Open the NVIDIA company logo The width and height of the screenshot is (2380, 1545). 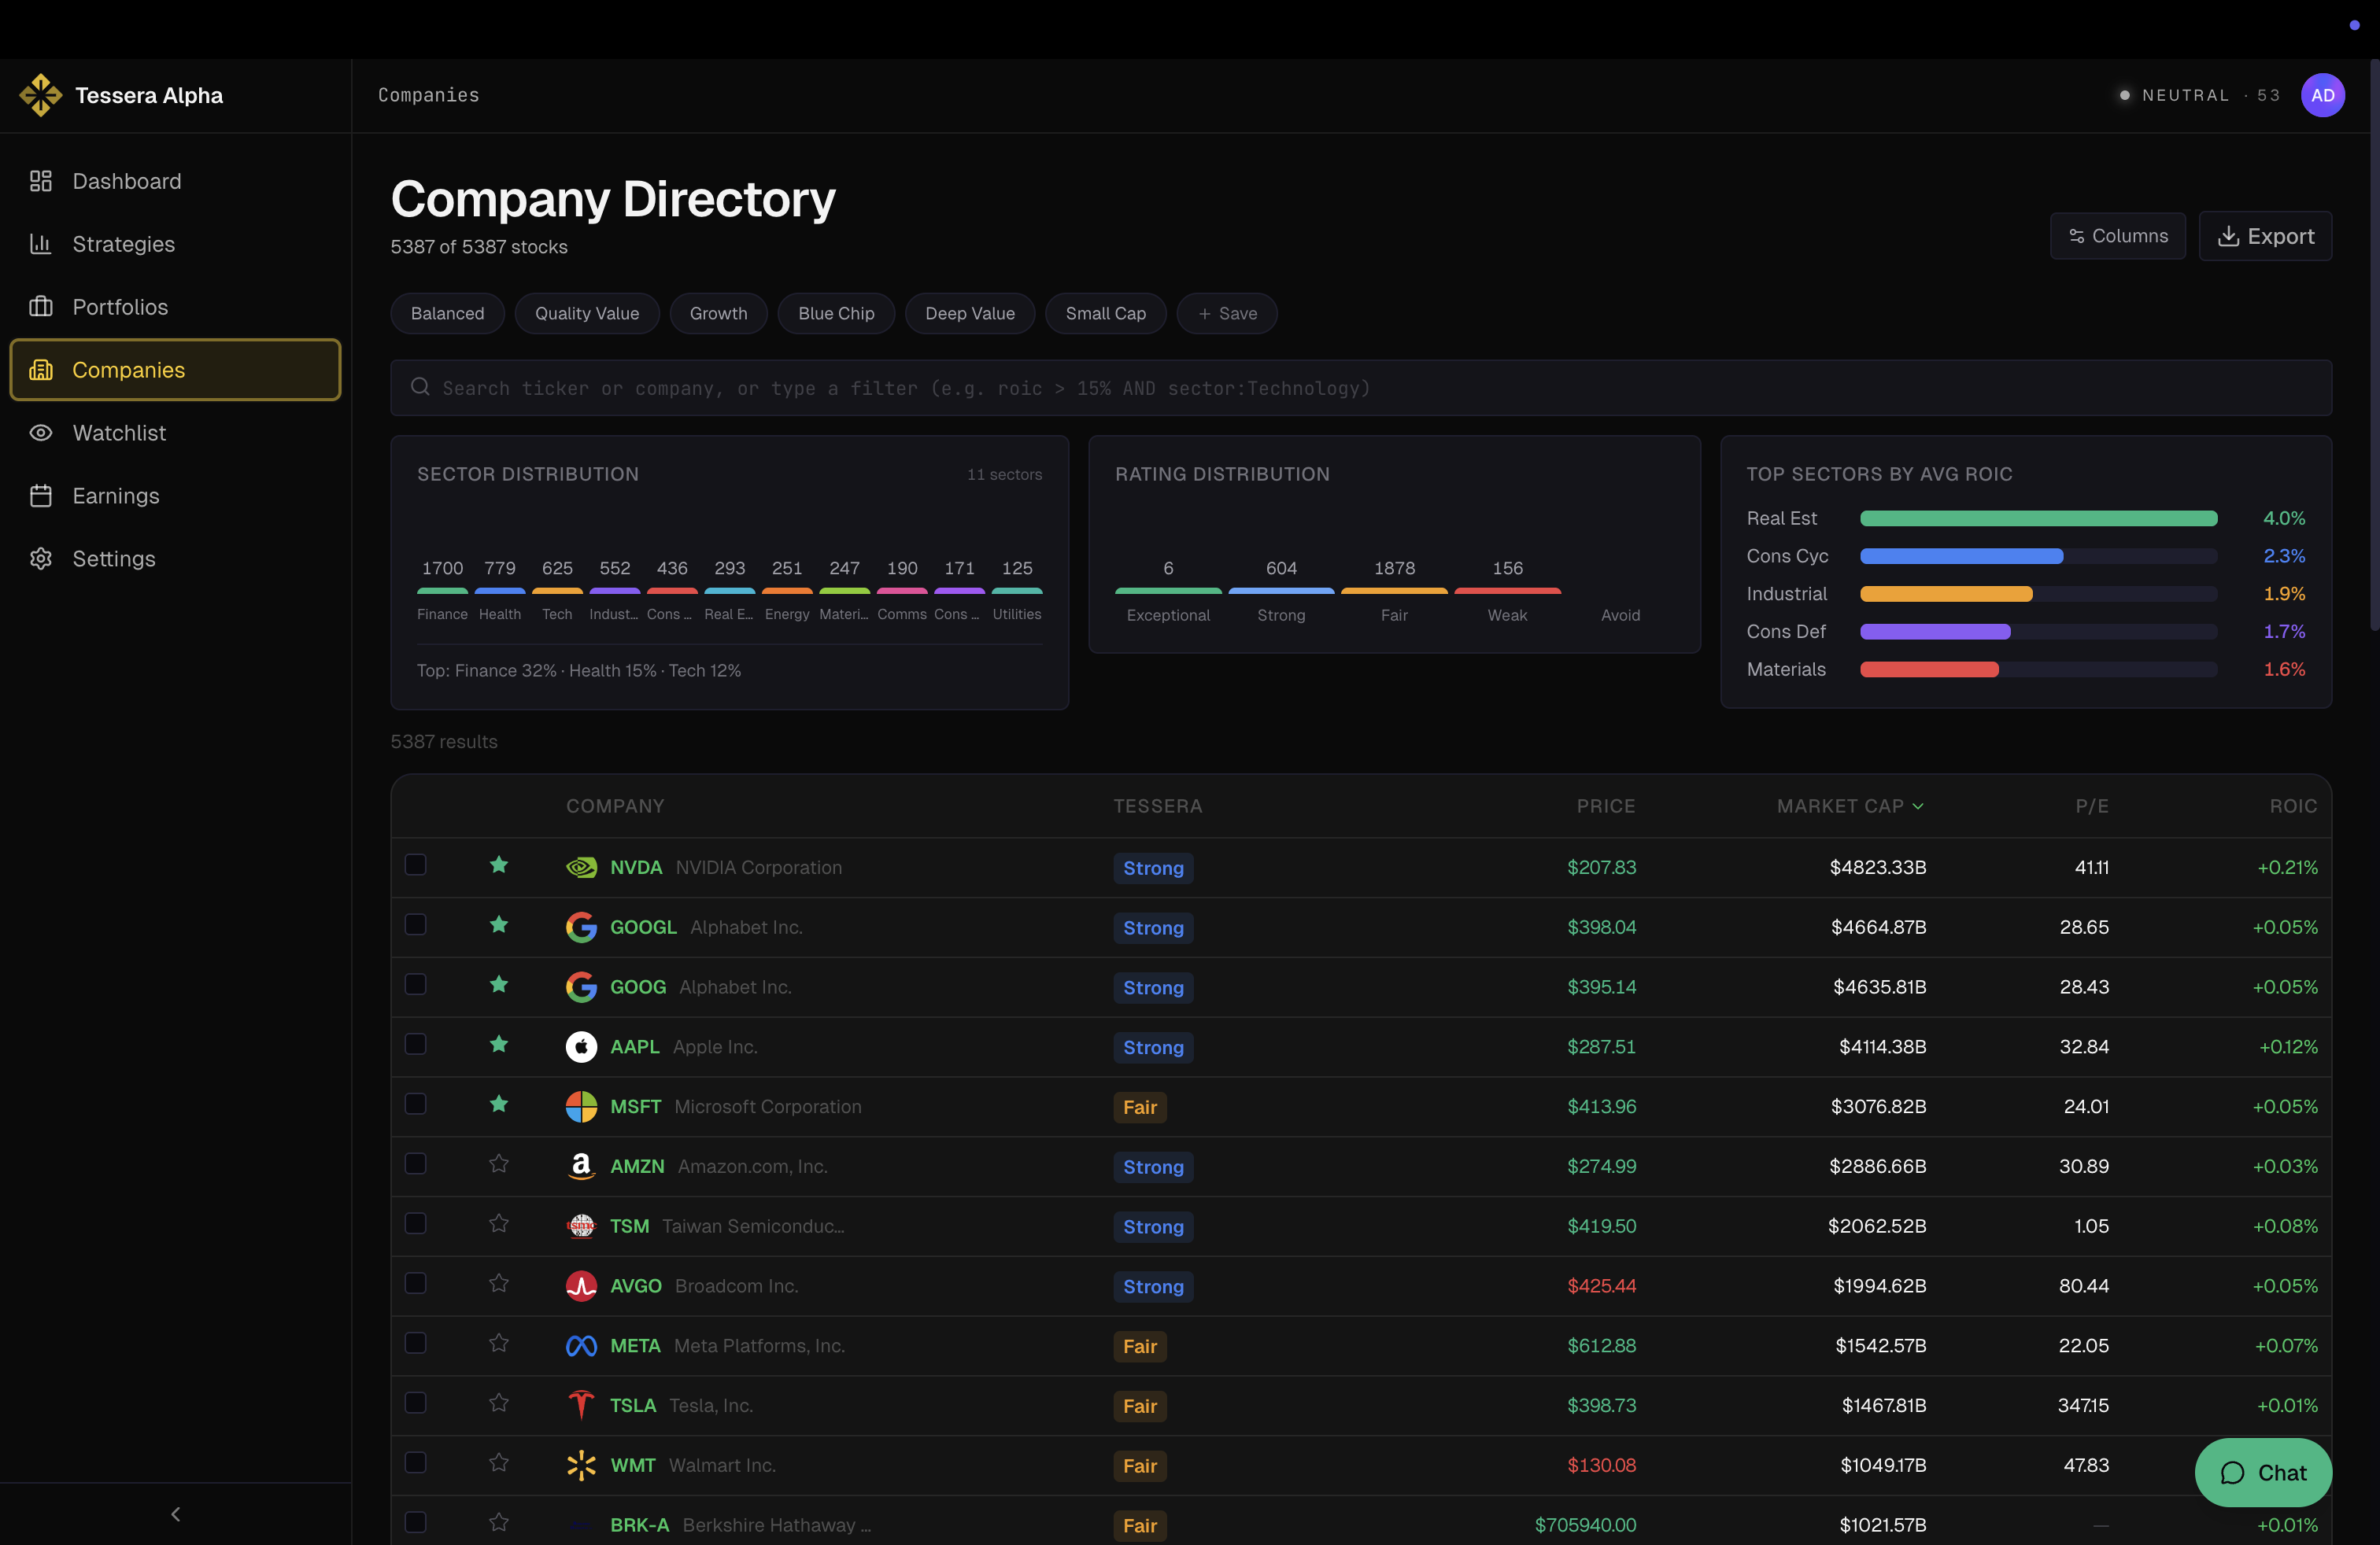click(x=581, y=868)
